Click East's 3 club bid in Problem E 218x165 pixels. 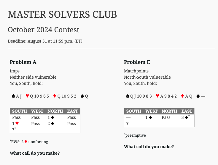pos(185,117)
